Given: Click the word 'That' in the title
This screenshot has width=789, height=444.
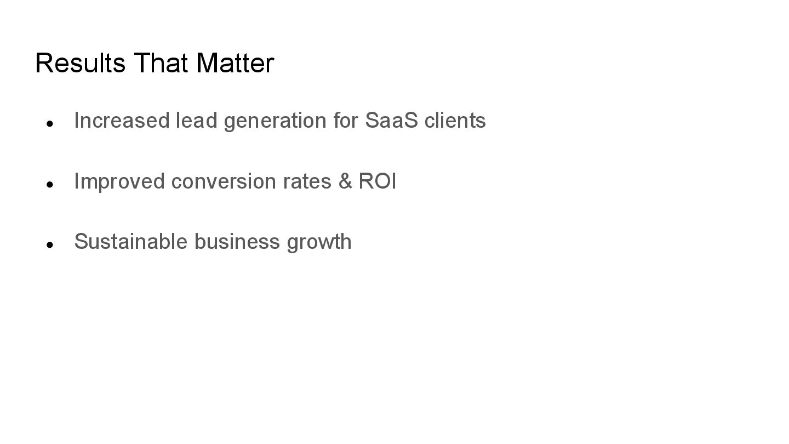Looking at the screenshot, I should 162,62.
